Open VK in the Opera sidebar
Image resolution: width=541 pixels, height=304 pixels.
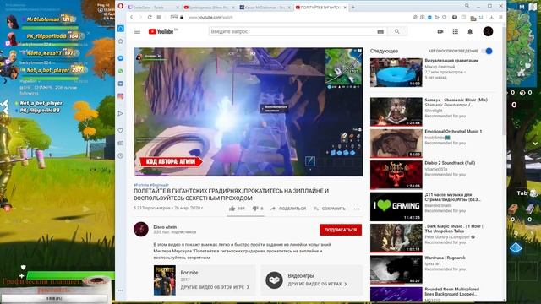120,84
